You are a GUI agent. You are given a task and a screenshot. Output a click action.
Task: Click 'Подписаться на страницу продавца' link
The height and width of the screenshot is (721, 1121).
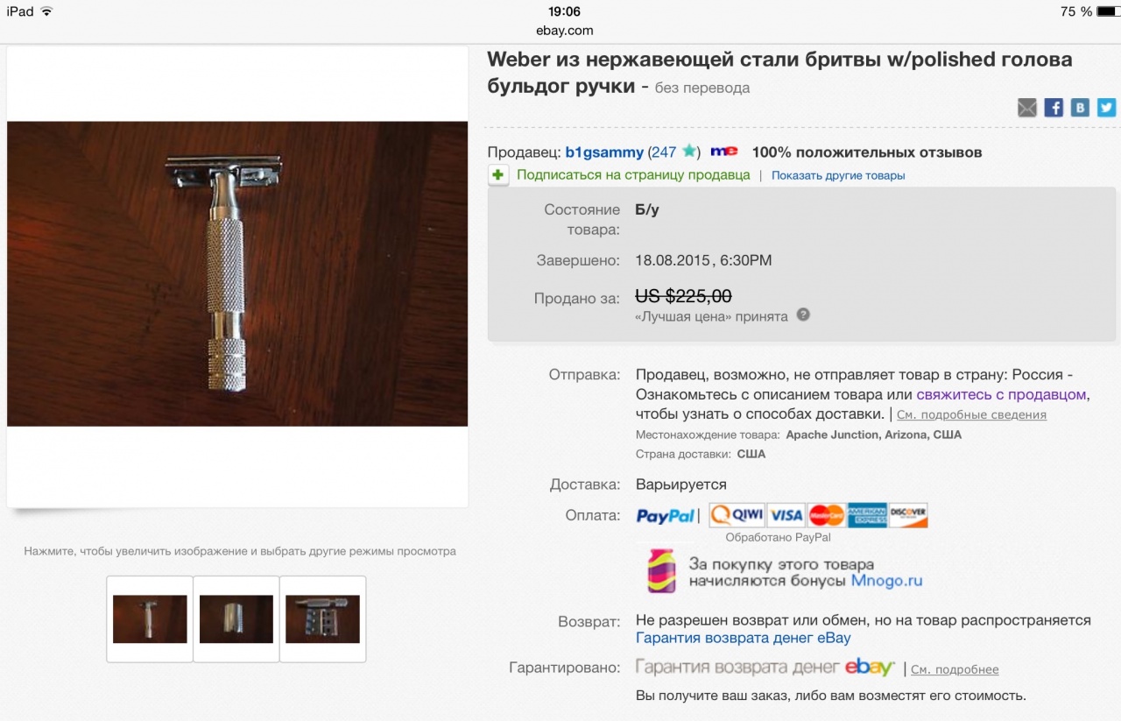click(x=633, y=175)
